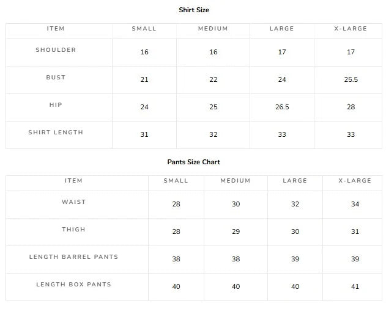Select the SHOULDER row label

click(x=56, y=50)
